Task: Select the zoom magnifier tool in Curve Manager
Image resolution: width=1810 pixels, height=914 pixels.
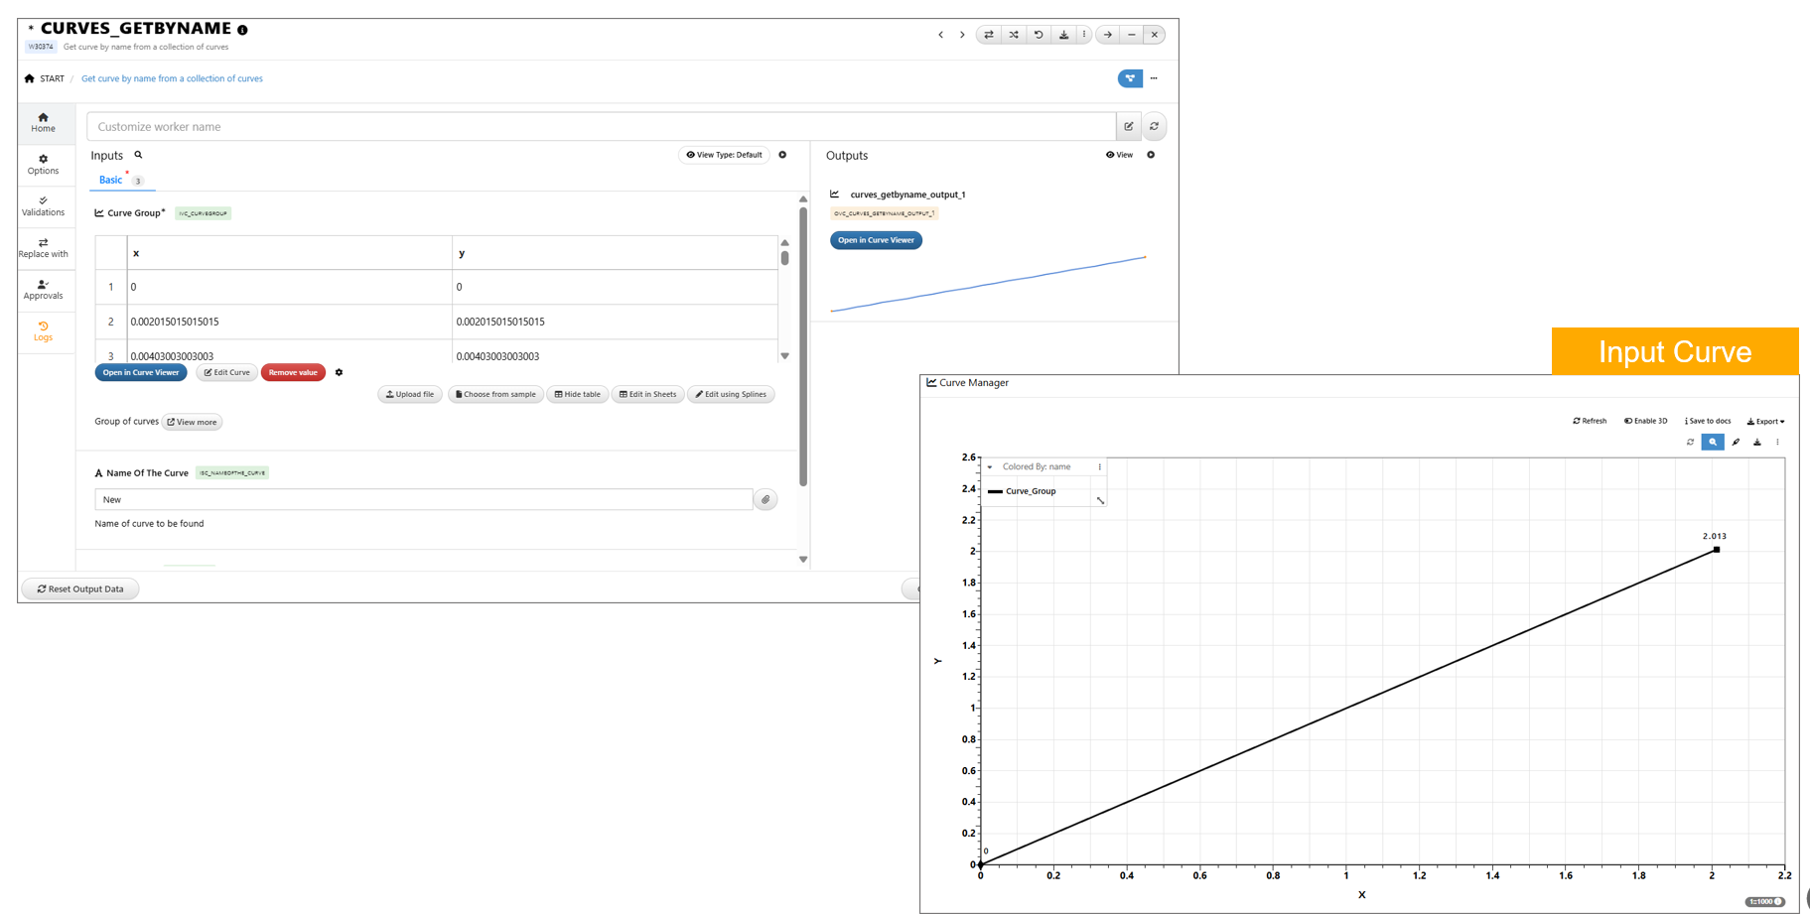Action: [x=1712, y=443]
